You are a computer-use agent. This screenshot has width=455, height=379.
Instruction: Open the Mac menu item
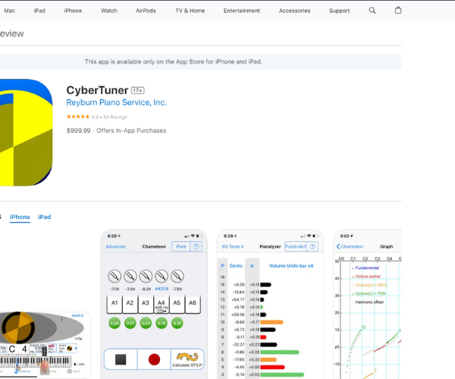pyautogui.click(x=9, y=11)
